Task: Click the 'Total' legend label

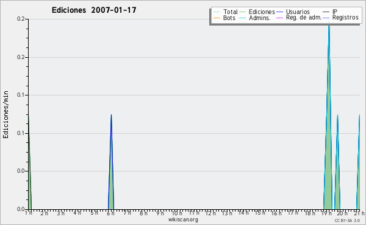Action: click(x=231, y=12)
